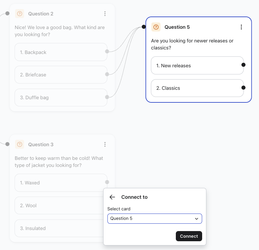
Task: Open Question 3 three-dot options menu
Action: coord(105,144)
